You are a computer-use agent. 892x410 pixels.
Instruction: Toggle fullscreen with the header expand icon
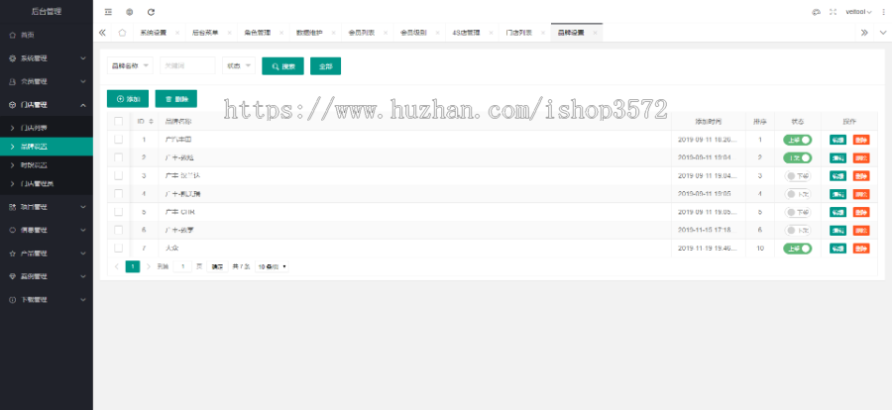[x=834, y=12]
